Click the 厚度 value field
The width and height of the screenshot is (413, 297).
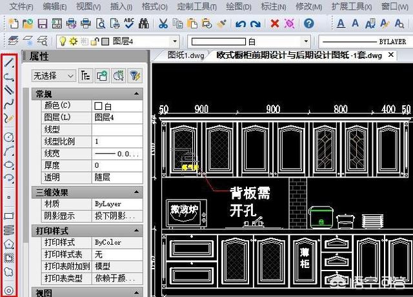117,165
